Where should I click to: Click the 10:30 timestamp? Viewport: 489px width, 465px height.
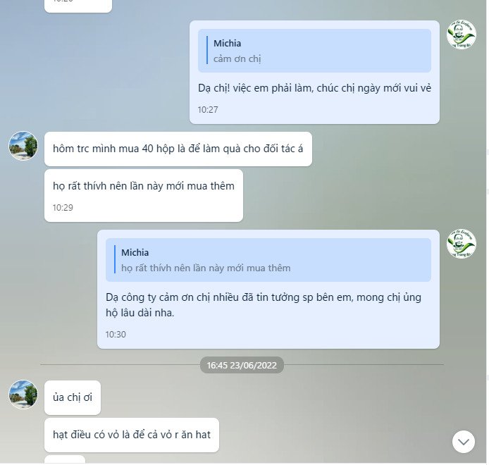[116, 335]
